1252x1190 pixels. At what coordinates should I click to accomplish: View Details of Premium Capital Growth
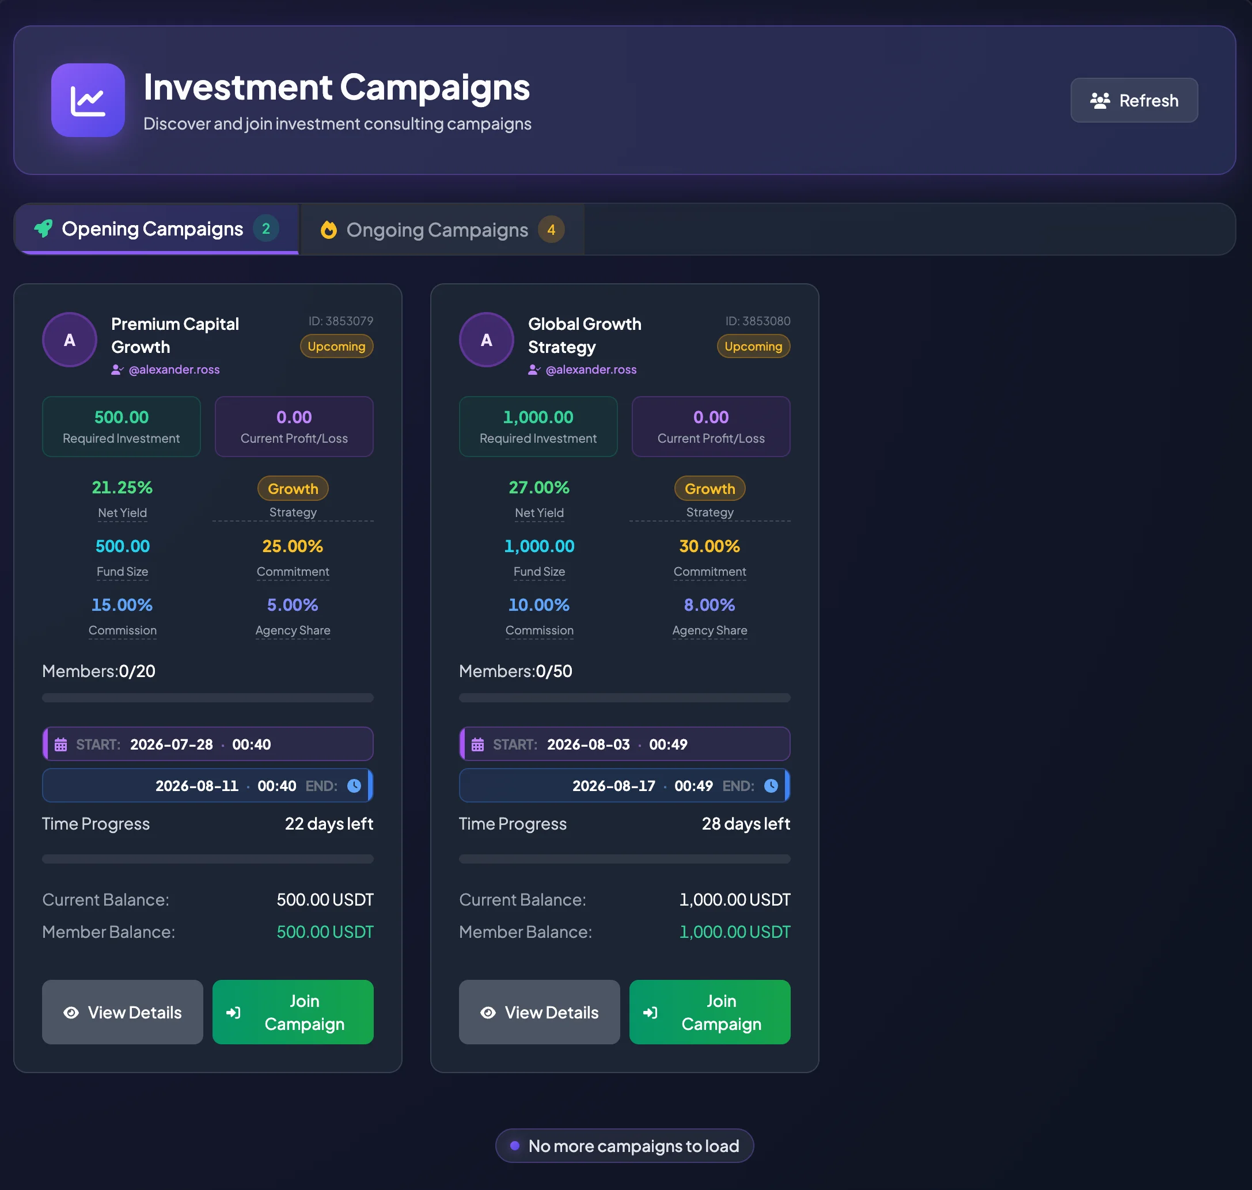click(123, 1012)
